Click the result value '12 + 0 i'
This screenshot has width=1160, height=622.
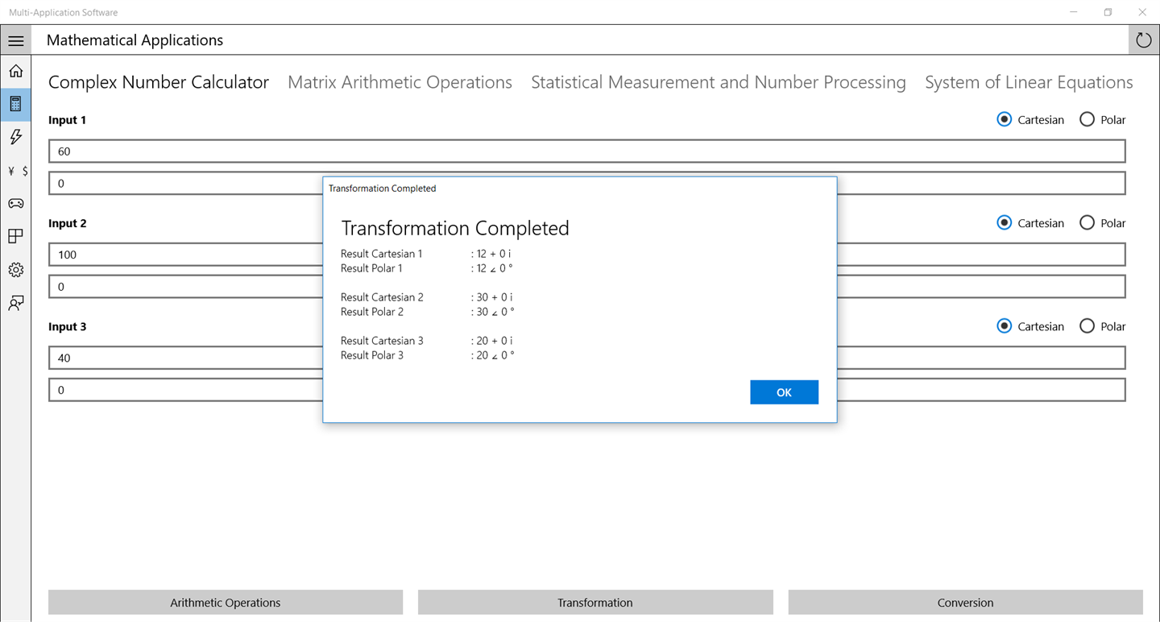coord(494,254)
